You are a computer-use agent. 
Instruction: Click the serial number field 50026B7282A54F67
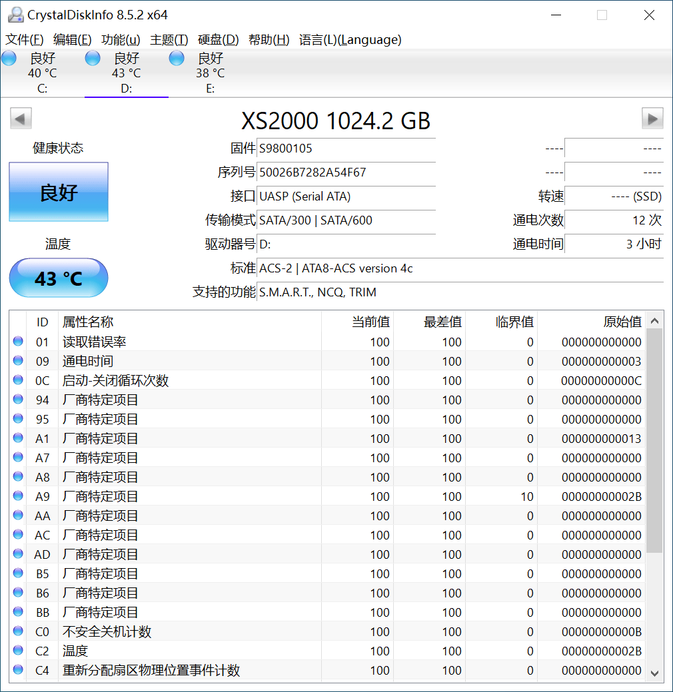346,172
